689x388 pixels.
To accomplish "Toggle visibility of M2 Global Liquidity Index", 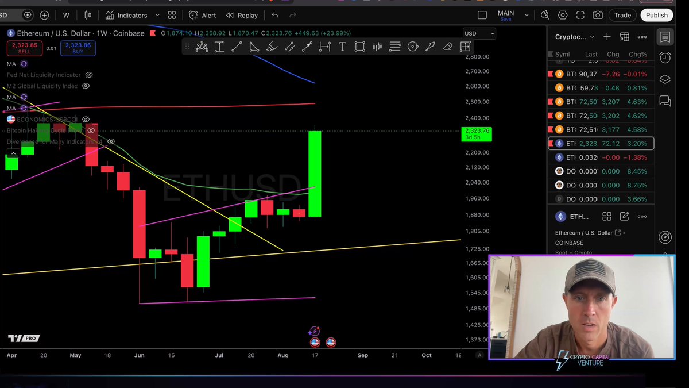I will [86, 86].
